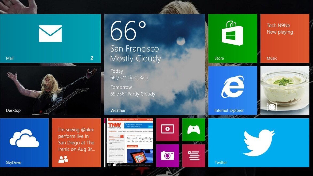Open the Store shopping bag icon
Viewport: 313px width, 176px height.
[232, 34]
